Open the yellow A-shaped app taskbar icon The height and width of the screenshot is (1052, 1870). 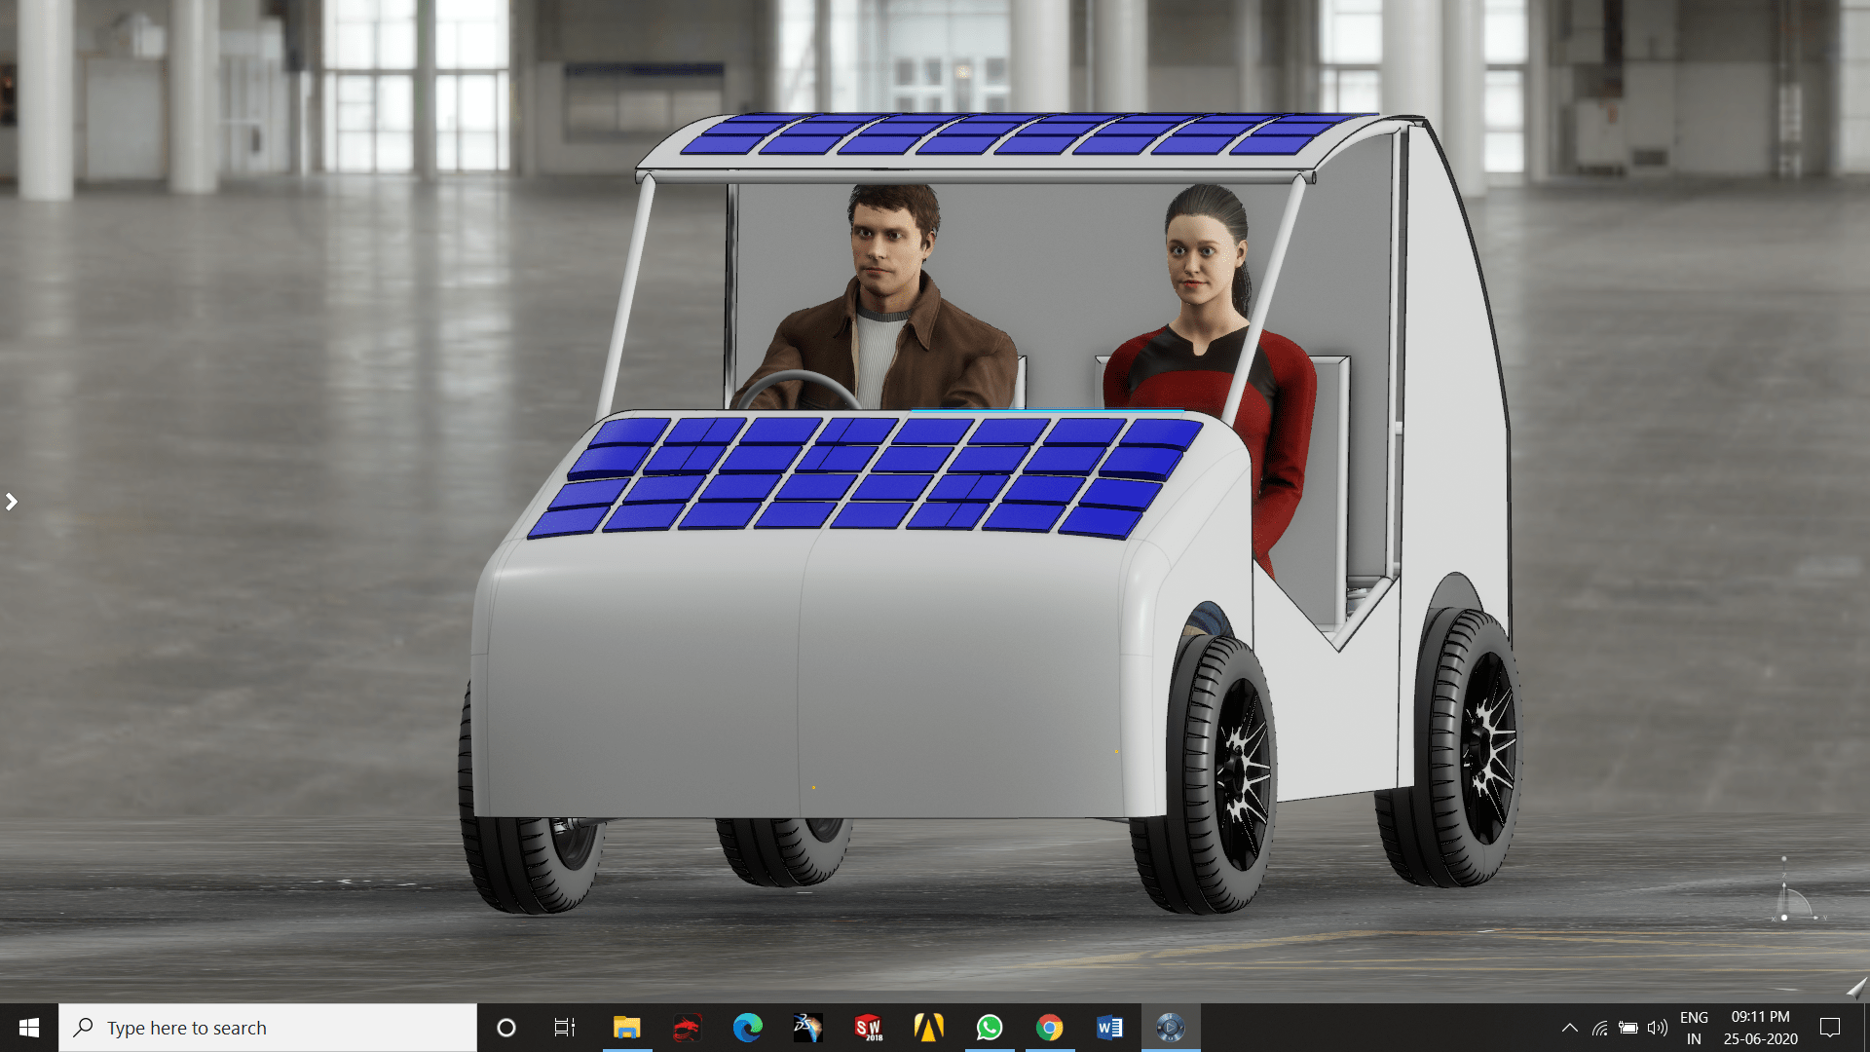pos(928,1028)
